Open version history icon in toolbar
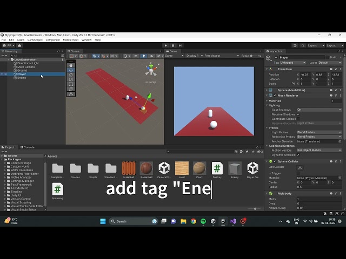346x259 pixels. [295, 45]
